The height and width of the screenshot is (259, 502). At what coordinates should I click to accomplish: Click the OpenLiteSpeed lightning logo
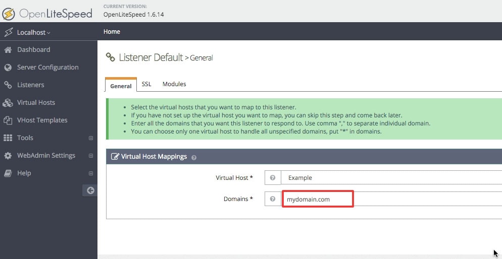tap(8, 14)
